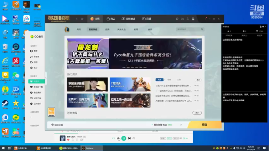
Task: Select the 英雄大全 sub-tab
Action: pyautogui.click(x=121, y=30)
